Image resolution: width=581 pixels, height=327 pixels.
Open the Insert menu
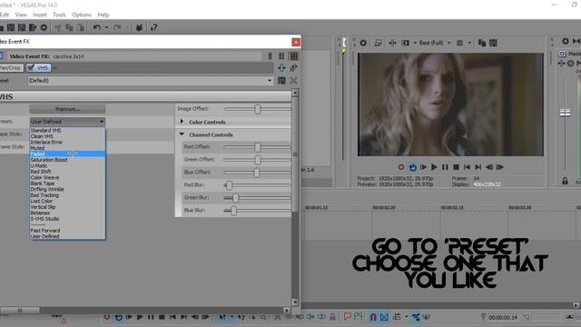(40, 15)
